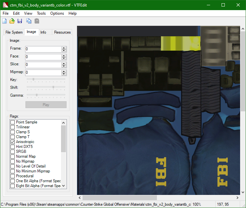246x208 pixels.
Task: Decrease the Face value with down arrow
Action: [x=64, y=58]
